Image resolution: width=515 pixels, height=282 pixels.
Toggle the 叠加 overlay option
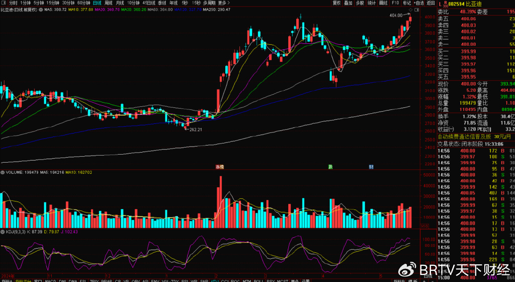point(348,3)
